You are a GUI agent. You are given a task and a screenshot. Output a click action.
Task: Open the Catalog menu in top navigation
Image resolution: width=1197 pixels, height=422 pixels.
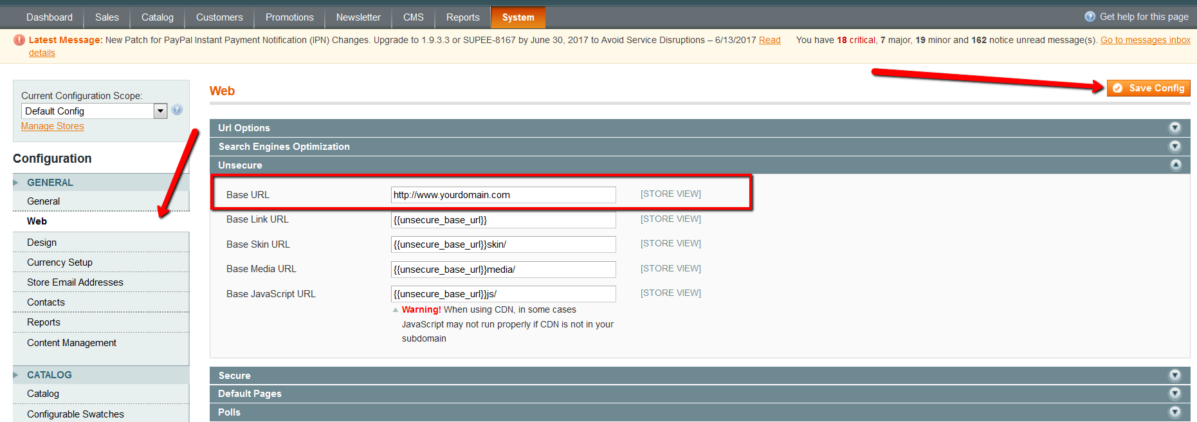158,17
